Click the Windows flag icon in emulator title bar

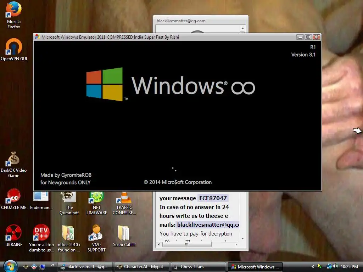[x=37, y=37]
